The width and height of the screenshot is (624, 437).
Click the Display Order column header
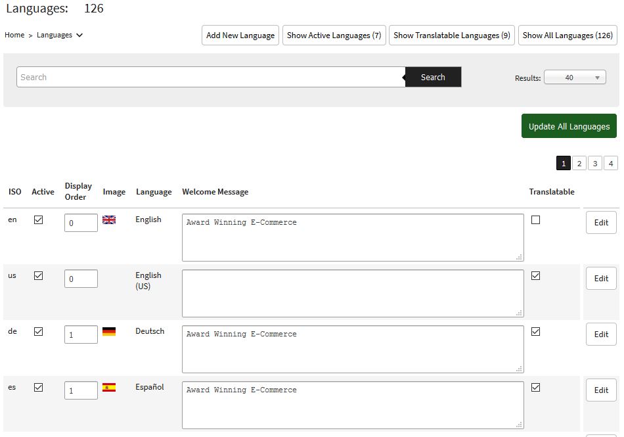[78, 191]
